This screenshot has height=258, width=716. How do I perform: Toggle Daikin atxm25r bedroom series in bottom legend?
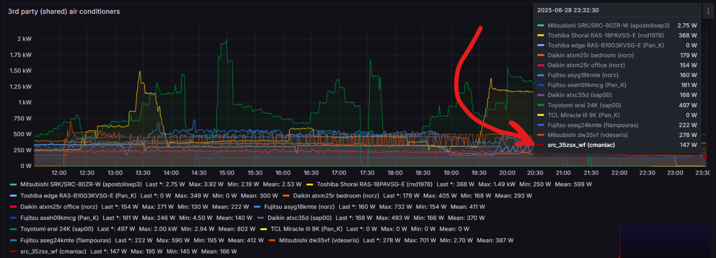coord(336,196)
